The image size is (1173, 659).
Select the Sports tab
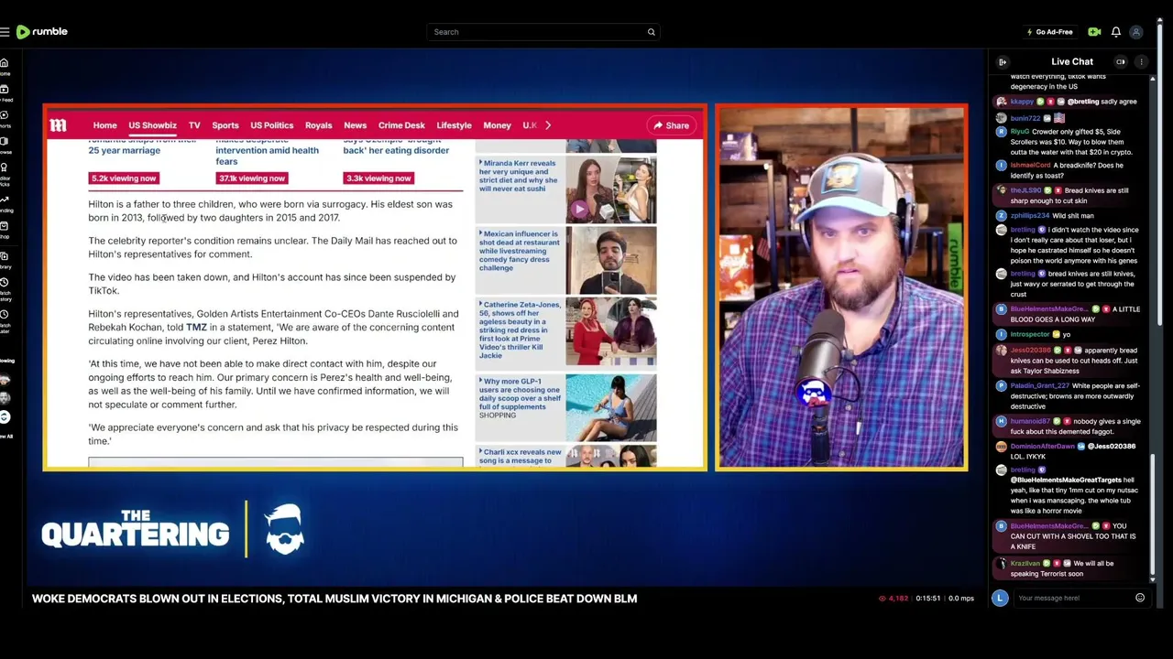225,125
